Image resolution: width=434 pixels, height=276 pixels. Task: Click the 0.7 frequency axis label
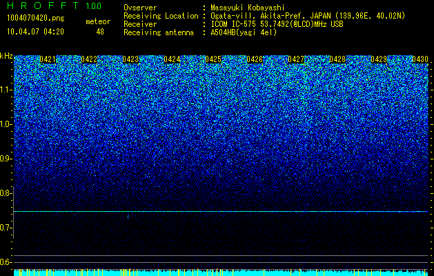[x=6, y=228]
